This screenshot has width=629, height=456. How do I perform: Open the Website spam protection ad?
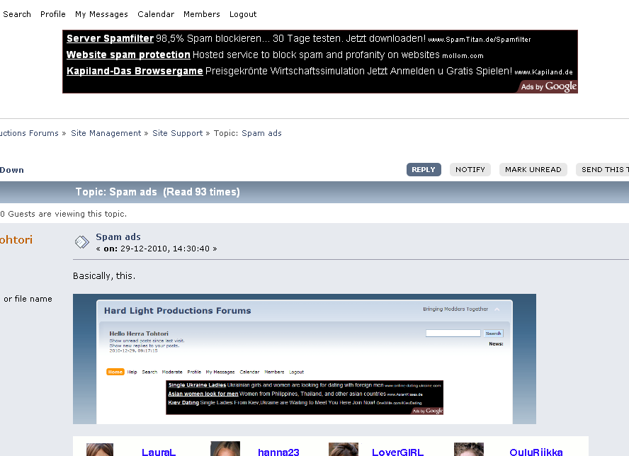[128, 55]
